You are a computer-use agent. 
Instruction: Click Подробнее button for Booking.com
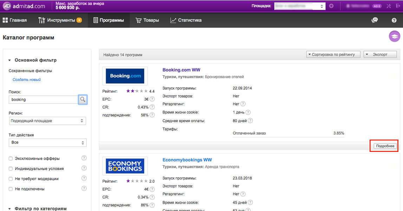point(385,146)
